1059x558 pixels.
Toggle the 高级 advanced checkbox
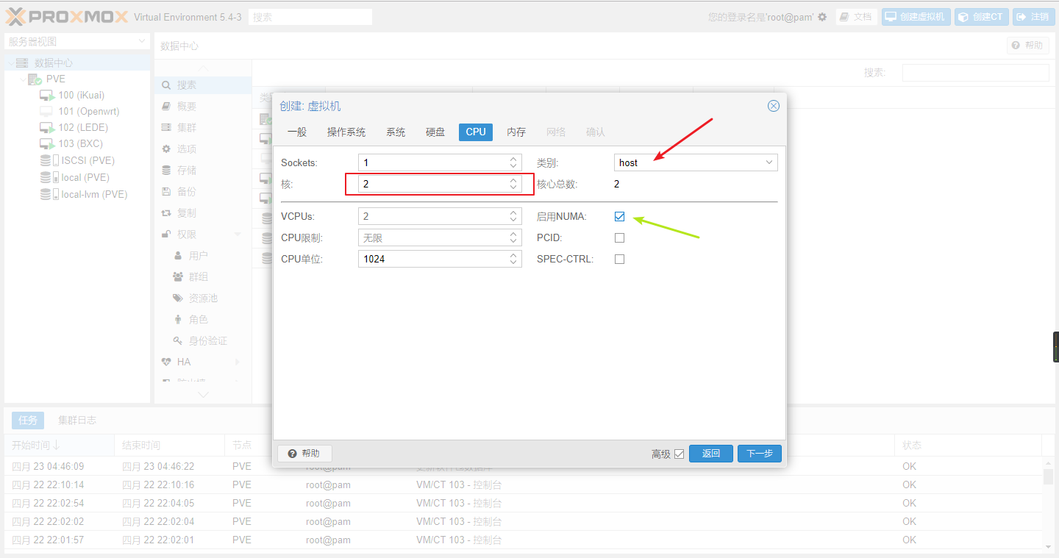pyautogui.click(x=679, y=454)
